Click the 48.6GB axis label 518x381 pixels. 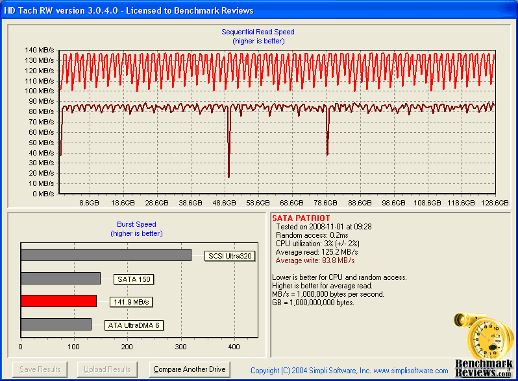(x=225, y=203)
